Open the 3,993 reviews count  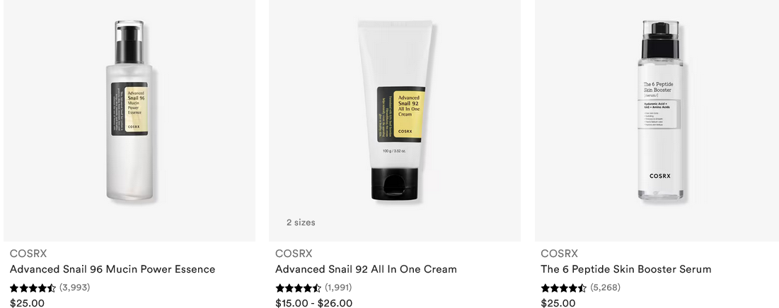pyautogui.click(x=74, y=288)
